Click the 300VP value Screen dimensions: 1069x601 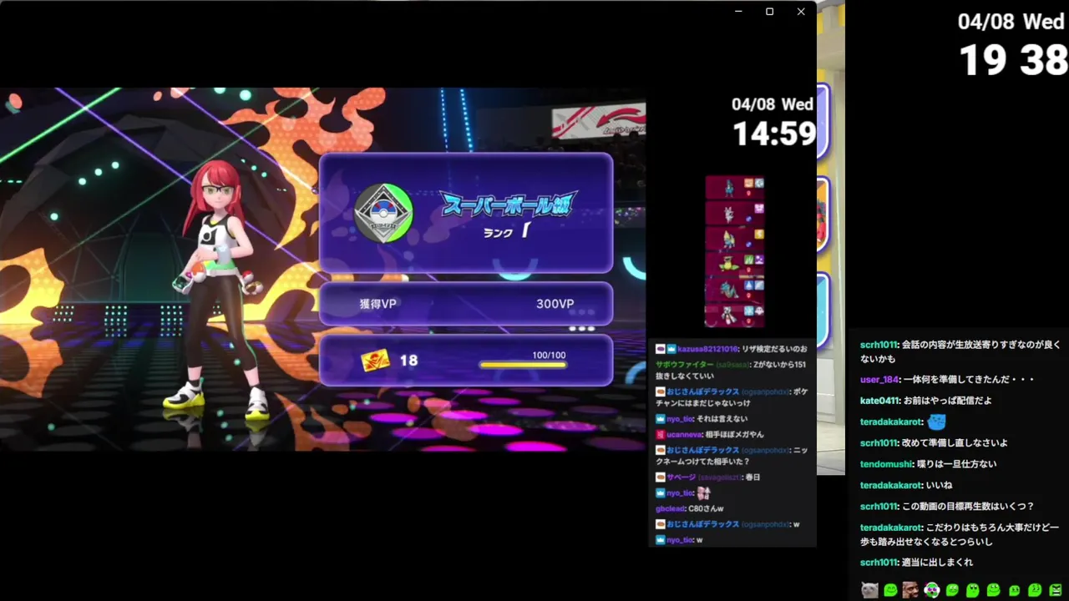[x=555, y=304]
